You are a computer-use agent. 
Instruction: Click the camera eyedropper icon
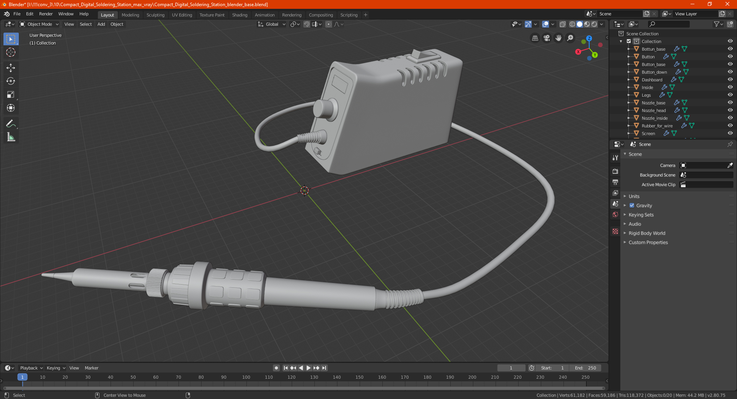coord(730,165)
